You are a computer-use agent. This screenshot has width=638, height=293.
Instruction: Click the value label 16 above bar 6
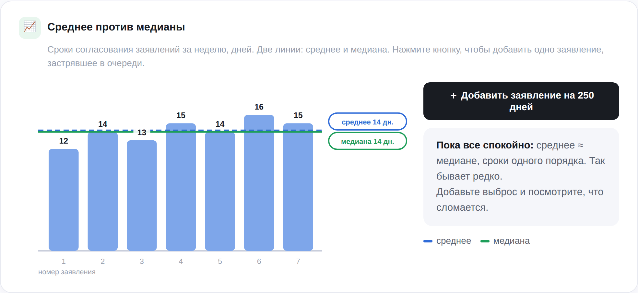259,107
